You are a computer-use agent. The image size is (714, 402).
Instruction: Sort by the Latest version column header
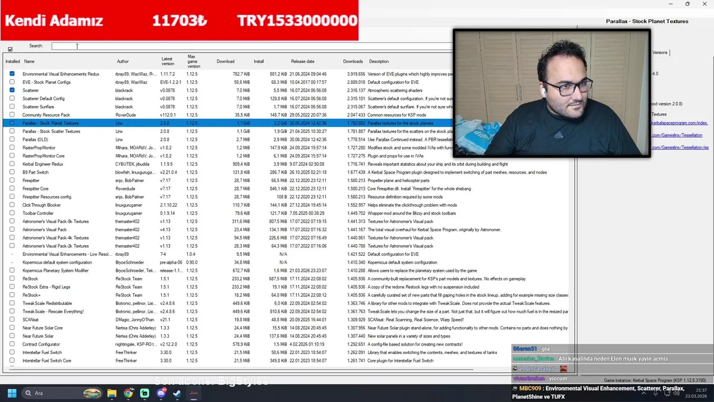coord(167,61)
